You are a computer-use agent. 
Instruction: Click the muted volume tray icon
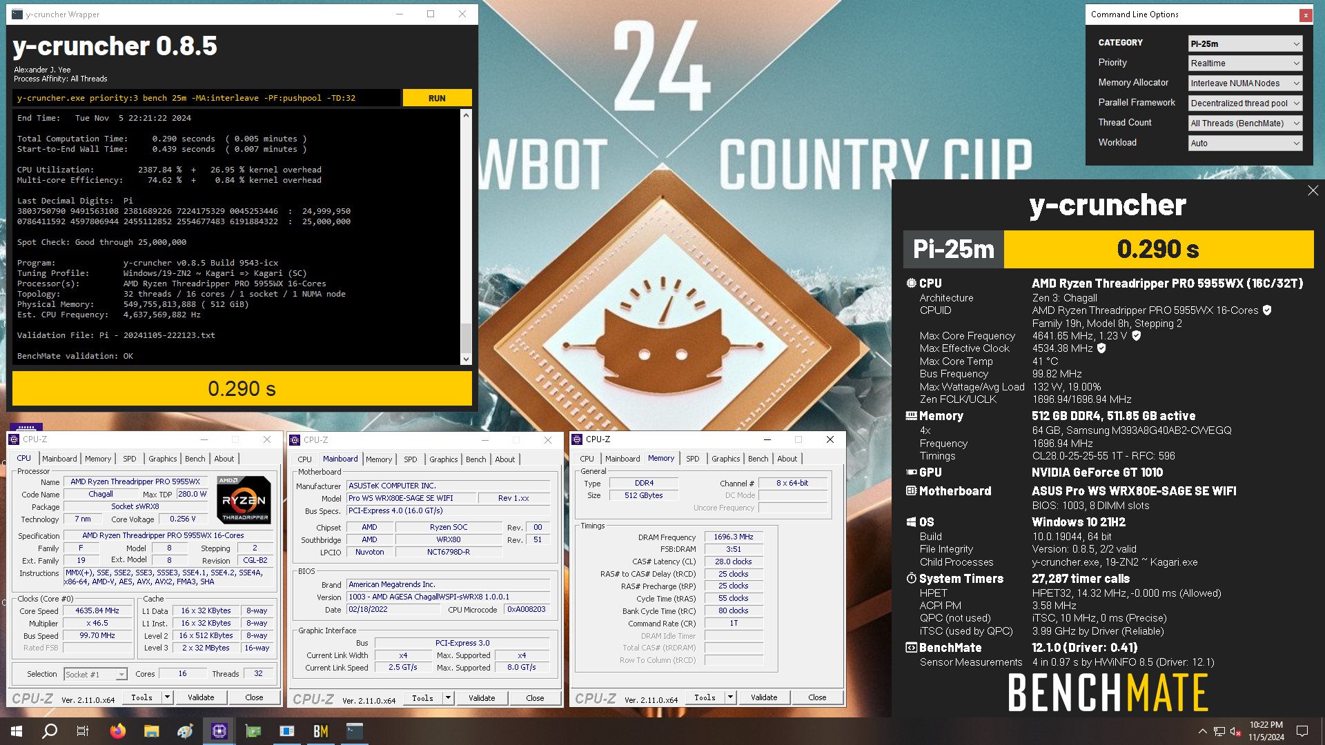[x=1236, y=731]
